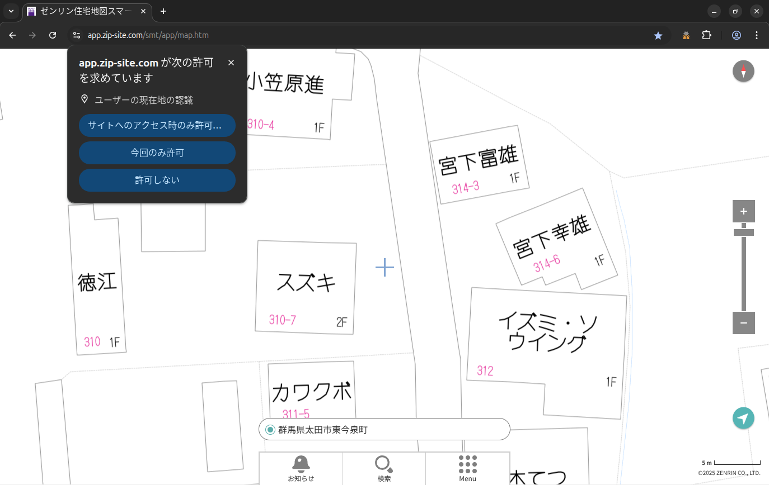Click lot number 314-6

pyautogui.click(x=547, y=263)
